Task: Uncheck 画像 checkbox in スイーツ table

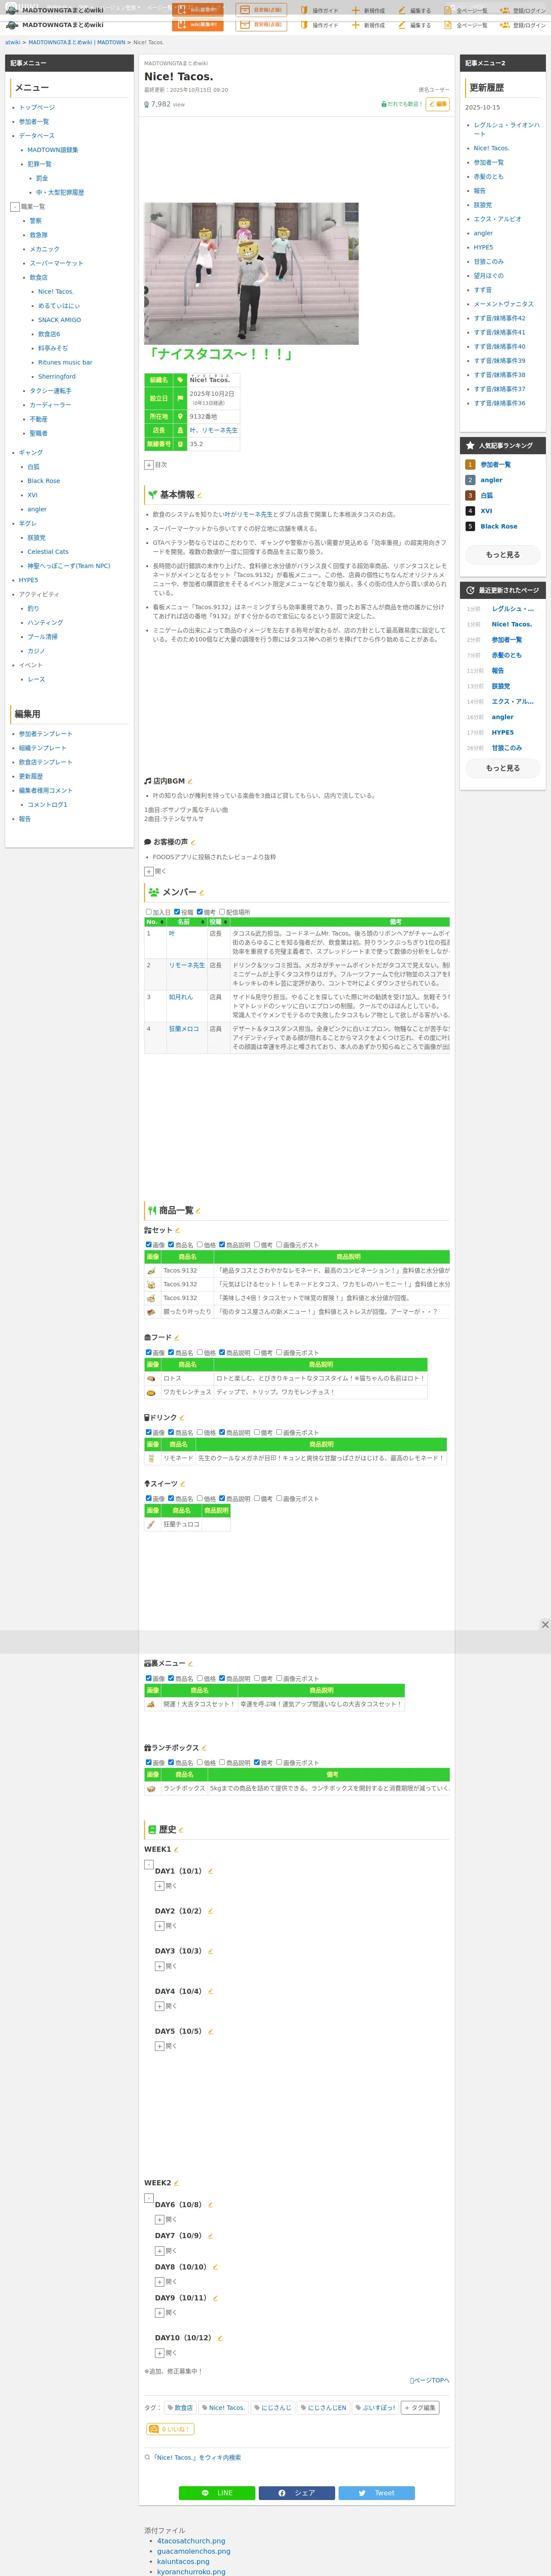Action: [149, 1498]
